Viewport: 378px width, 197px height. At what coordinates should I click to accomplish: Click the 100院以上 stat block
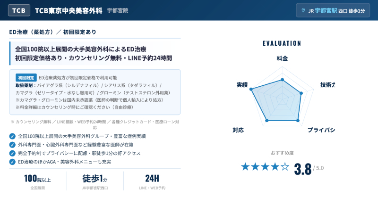point(37,181)
